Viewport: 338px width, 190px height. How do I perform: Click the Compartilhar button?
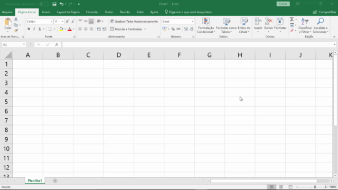(325, 12)
